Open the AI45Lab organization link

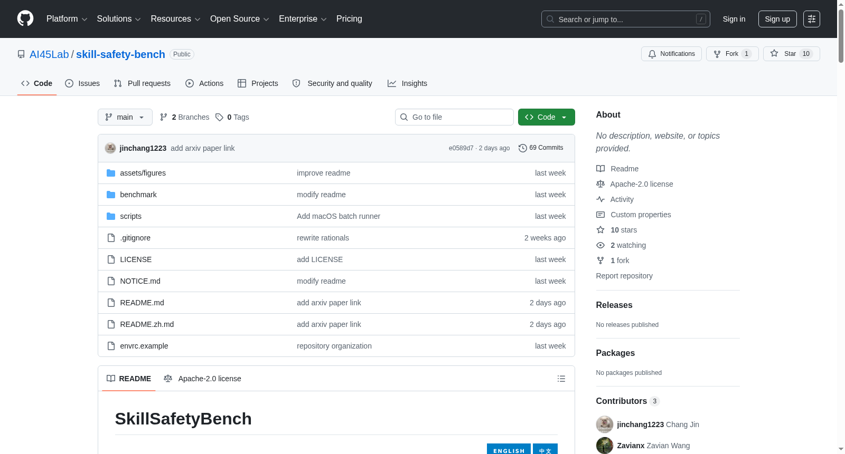pos(49,54)
